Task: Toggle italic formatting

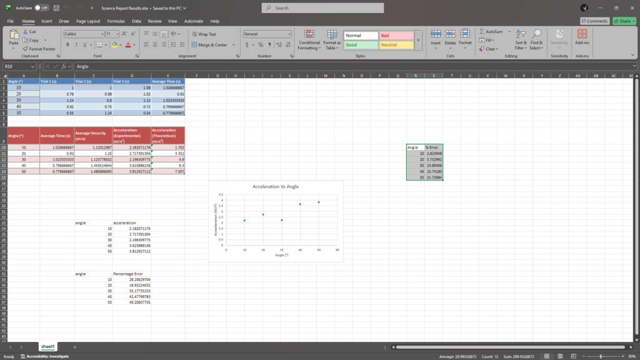Action: [x=76, y=45]
